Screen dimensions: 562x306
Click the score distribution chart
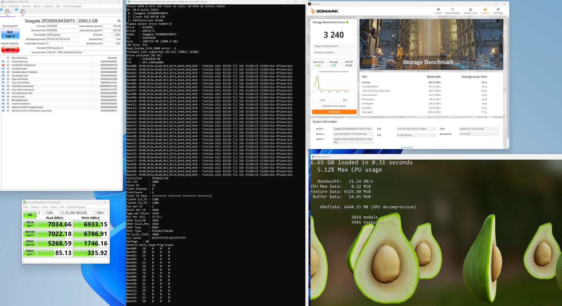point(334,83)
